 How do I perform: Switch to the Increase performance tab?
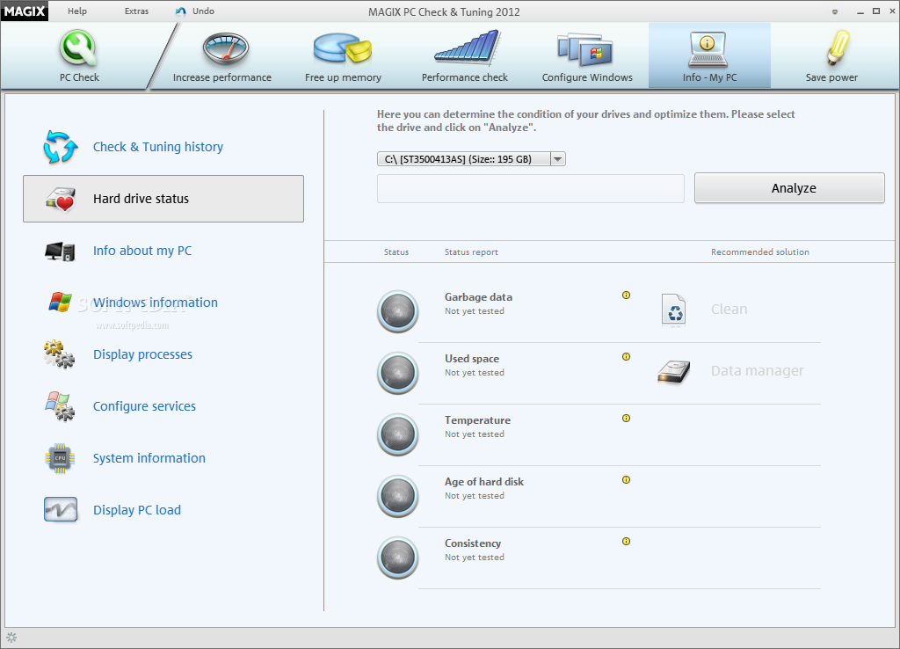click(x=222, y=55)
